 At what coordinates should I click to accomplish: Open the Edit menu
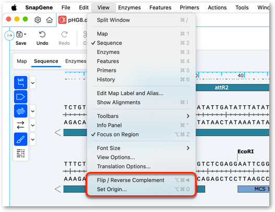pyautogui.click(x=83, y=7)
